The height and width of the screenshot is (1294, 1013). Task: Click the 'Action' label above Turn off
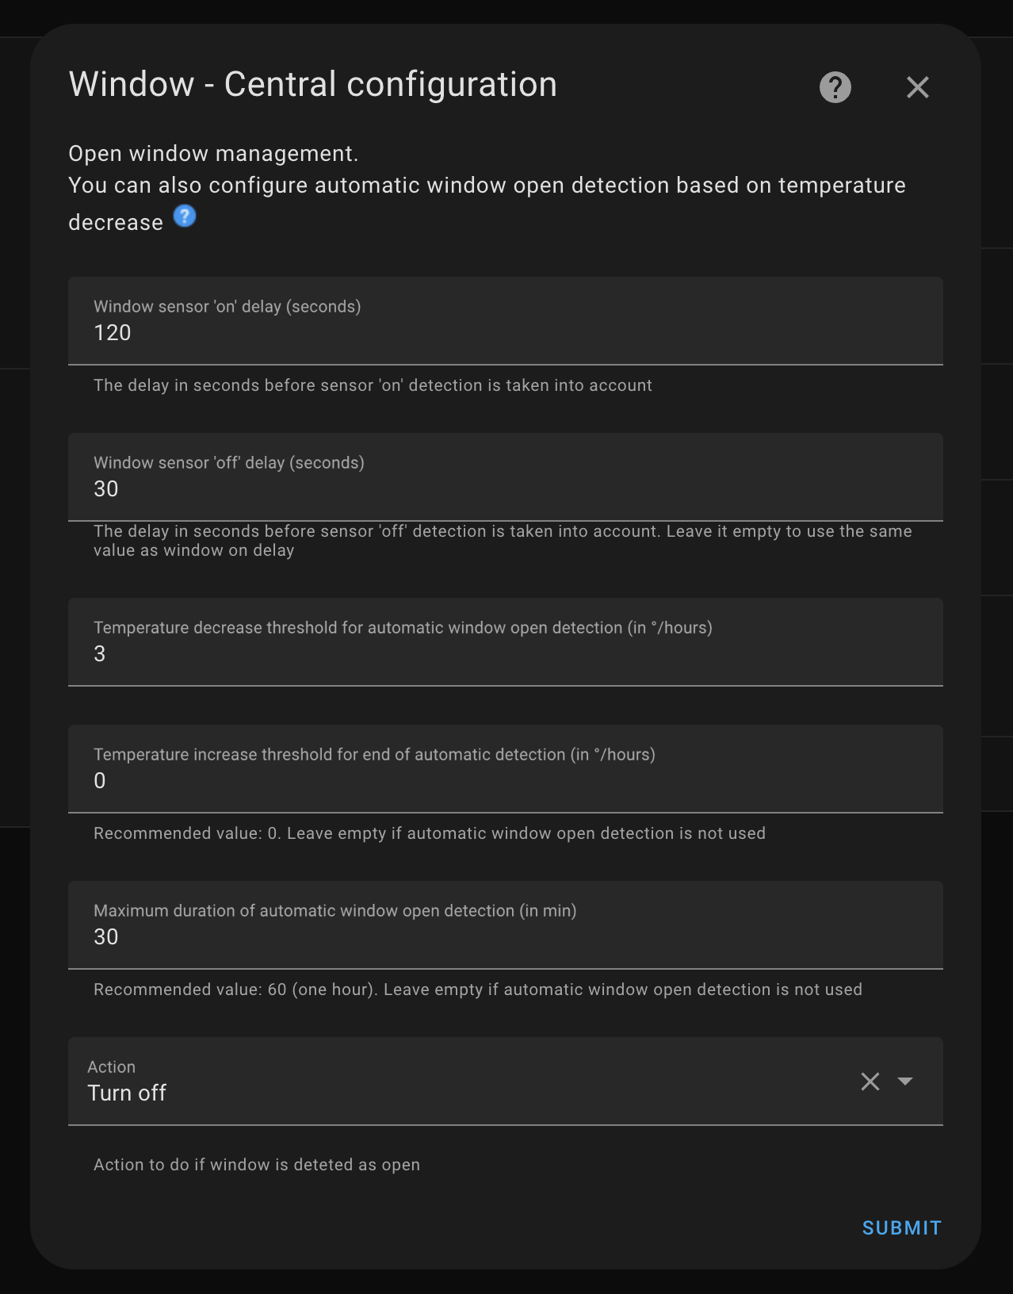111,1067
